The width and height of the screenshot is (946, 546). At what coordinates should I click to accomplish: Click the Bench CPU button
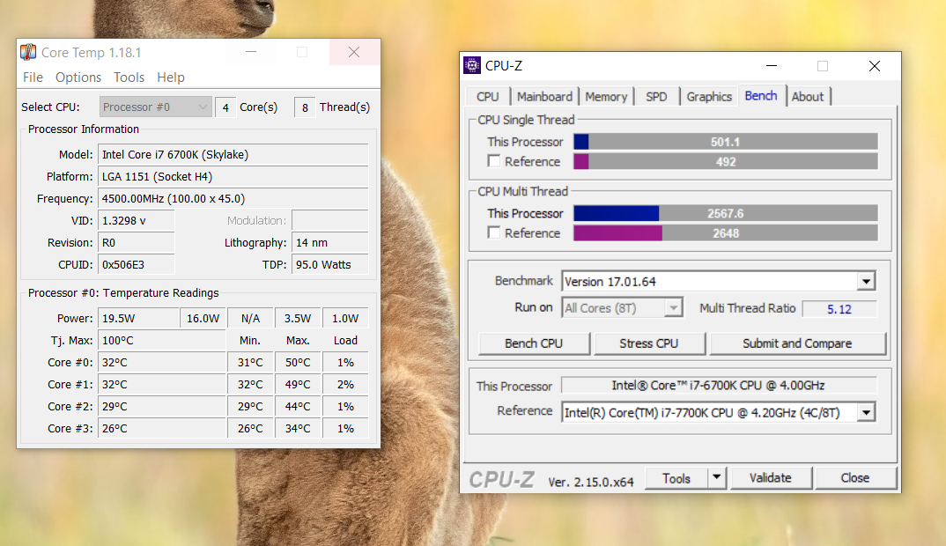click(534, 343)
